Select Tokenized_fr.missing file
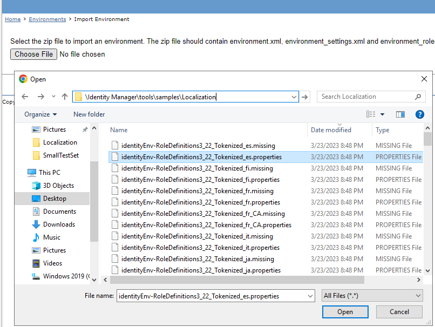Image resolution: width=435 pixels, height=327 pixels. pos(266,191)
